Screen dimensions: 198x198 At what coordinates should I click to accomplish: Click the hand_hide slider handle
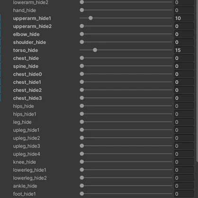click(x=82, y=10)
